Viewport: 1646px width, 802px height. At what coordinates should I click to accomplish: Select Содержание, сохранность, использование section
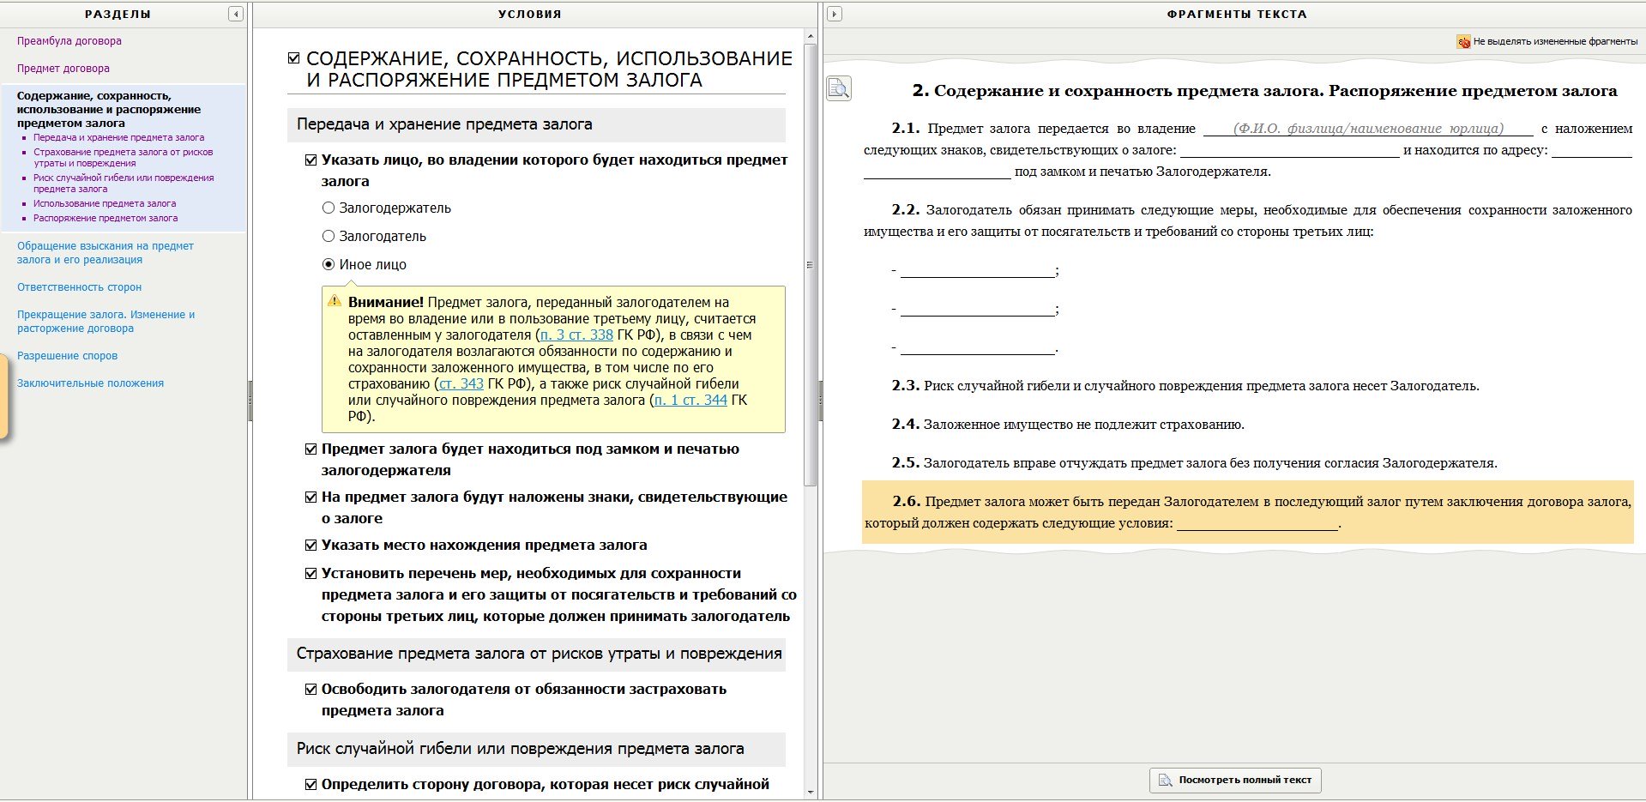[109, 109]
